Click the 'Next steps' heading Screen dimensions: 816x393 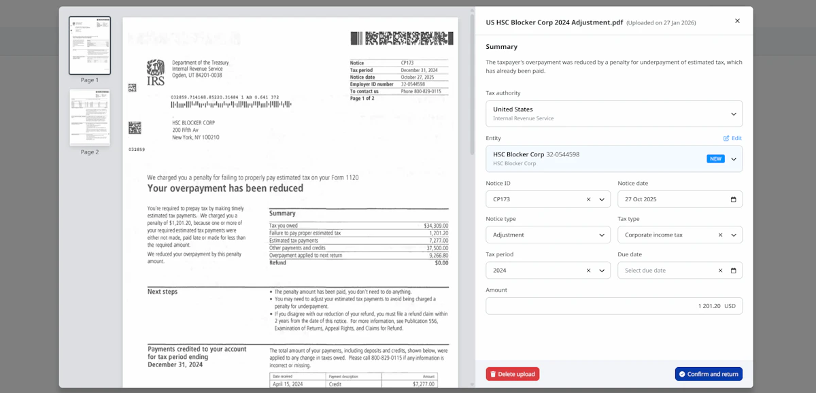coord(163,292)
